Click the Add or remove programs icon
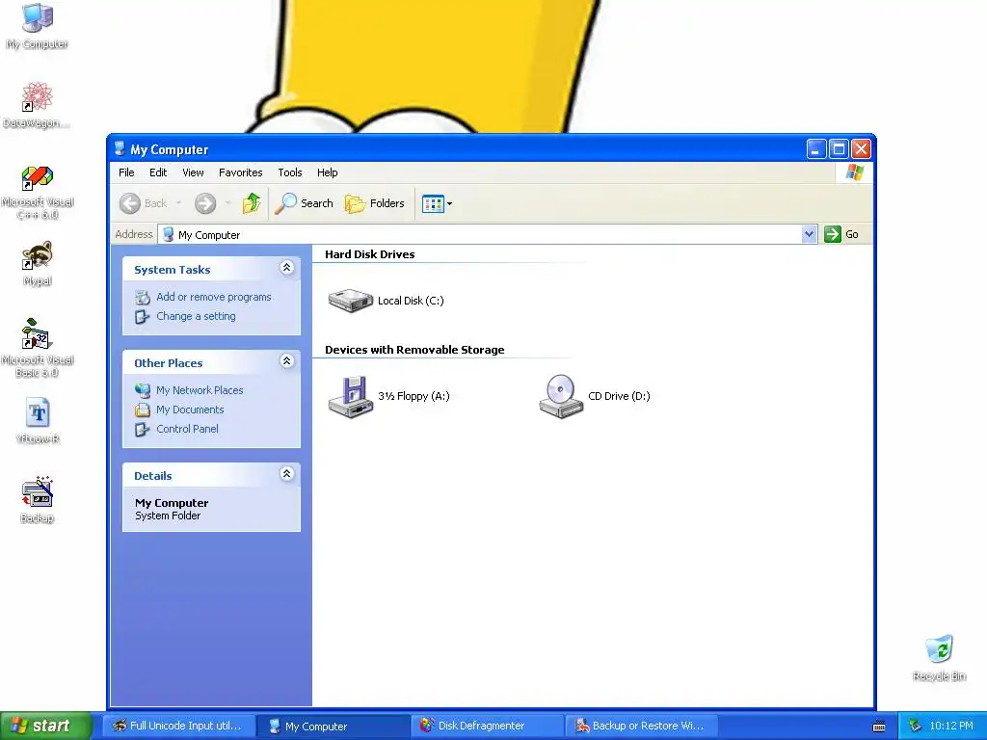This screenshot has height=740, width=987. tap(143, 297)
